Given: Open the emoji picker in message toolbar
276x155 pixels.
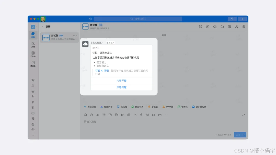Looking at the screenshot, I should pyautogui.click(x=85, y=115).
